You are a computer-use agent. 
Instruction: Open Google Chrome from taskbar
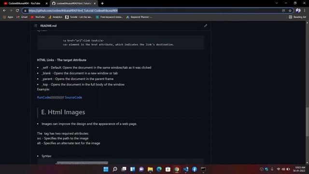pyautogui.click(x=177, y=169)
